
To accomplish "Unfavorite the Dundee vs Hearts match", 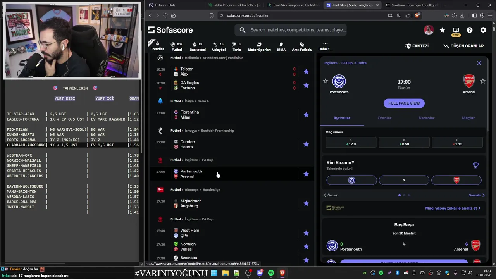I will (306, 144).
